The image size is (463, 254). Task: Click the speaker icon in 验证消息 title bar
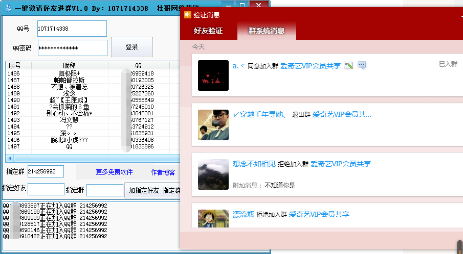coord(188,15)
